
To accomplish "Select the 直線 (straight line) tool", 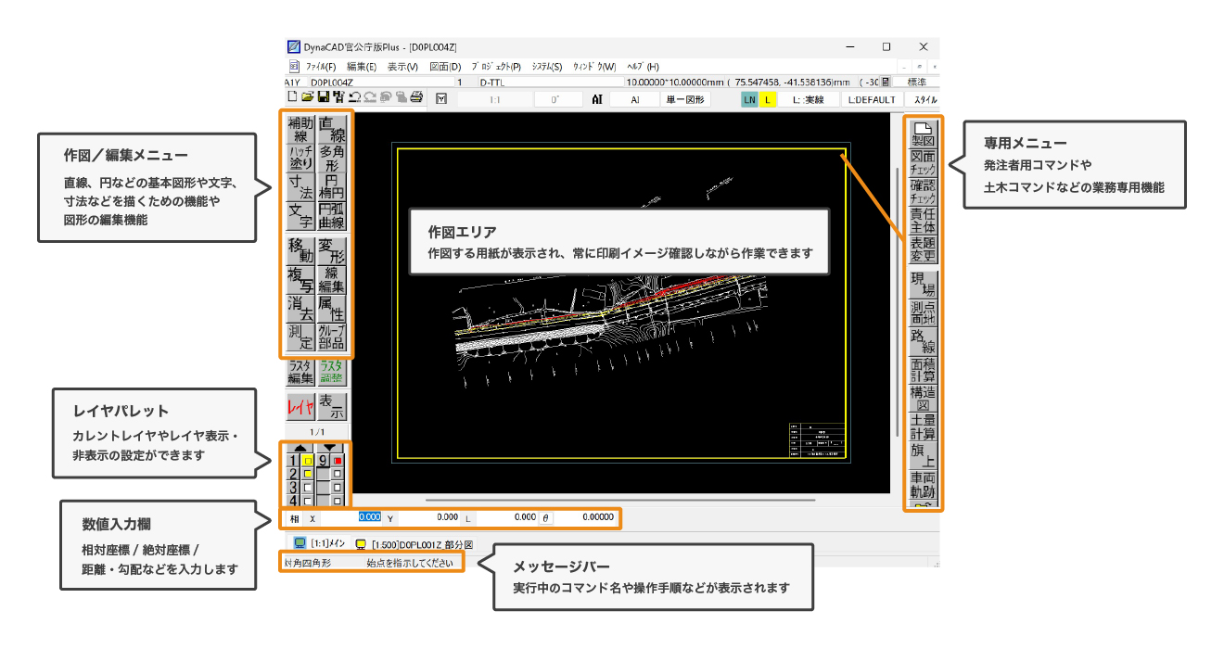I will [x=332, y=129].
